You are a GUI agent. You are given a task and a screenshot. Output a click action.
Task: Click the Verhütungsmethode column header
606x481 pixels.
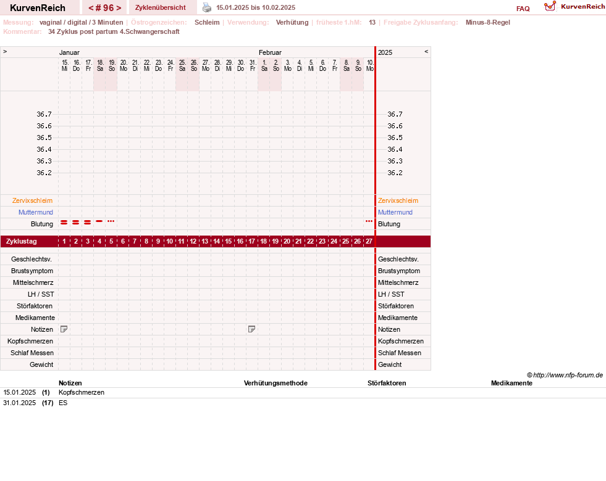pyautogui.click(x=276, y=383)
